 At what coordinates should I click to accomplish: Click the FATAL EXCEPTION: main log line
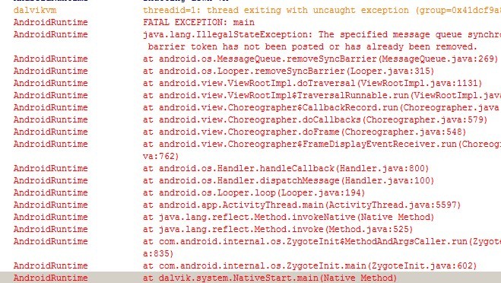pos(251,22)
